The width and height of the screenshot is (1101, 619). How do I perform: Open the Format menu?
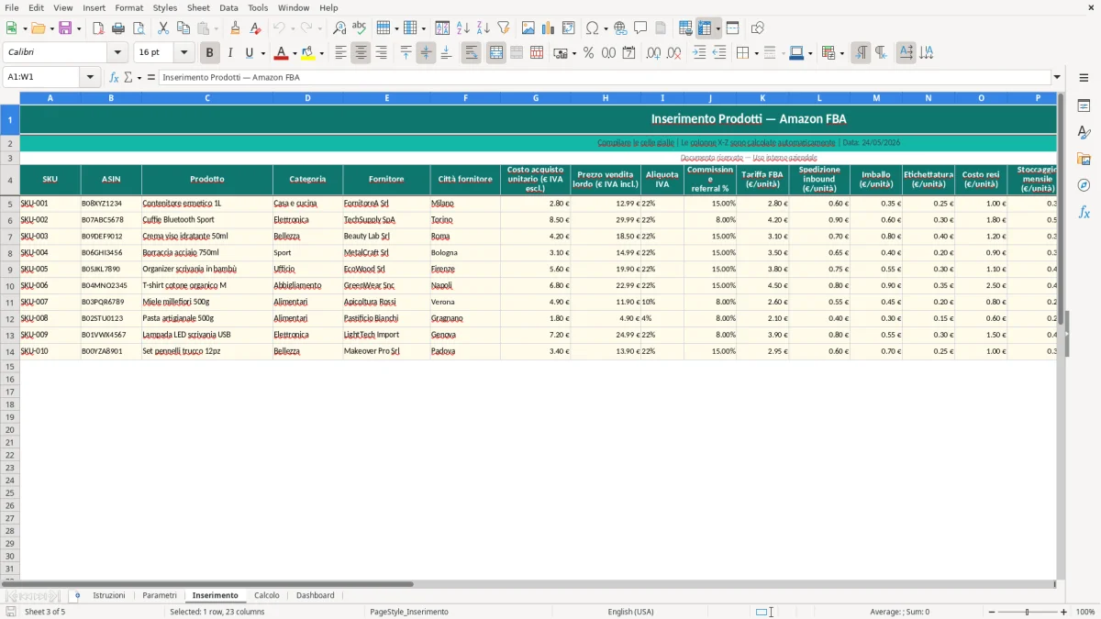point(128,7)
